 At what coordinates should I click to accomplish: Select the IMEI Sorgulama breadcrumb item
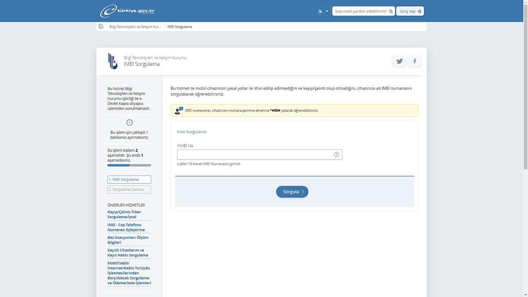click(x=180, y=27)
